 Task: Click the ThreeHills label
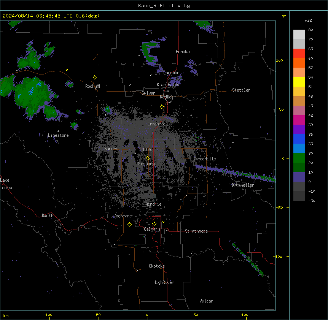[204, 159]
